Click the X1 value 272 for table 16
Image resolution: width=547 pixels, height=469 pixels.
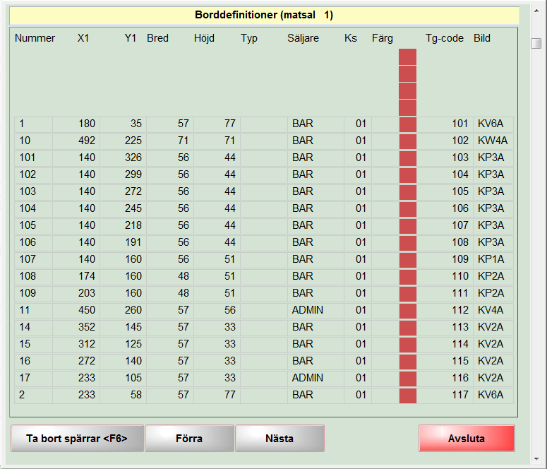click(x=76, y=361)
